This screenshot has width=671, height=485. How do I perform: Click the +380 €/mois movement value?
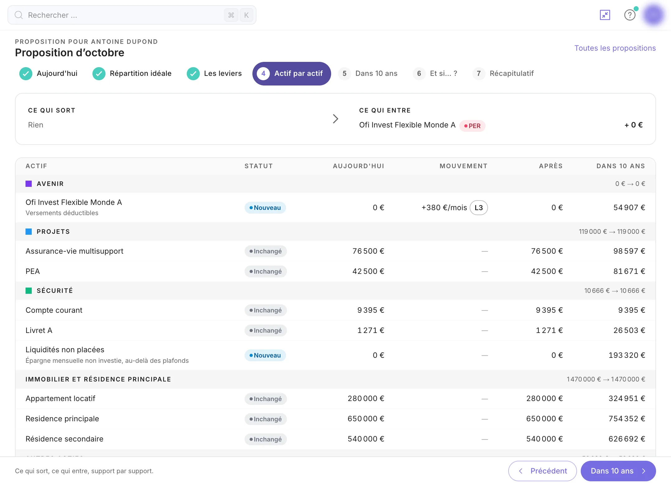coord(444,208)
